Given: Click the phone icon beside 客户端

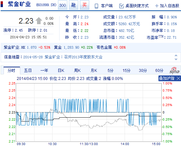Looking at the screenshot, I should (x=96, y=6).
